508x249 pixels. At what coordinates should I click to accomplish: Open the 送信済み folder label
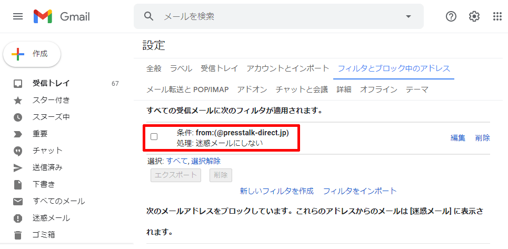(47, 167)
